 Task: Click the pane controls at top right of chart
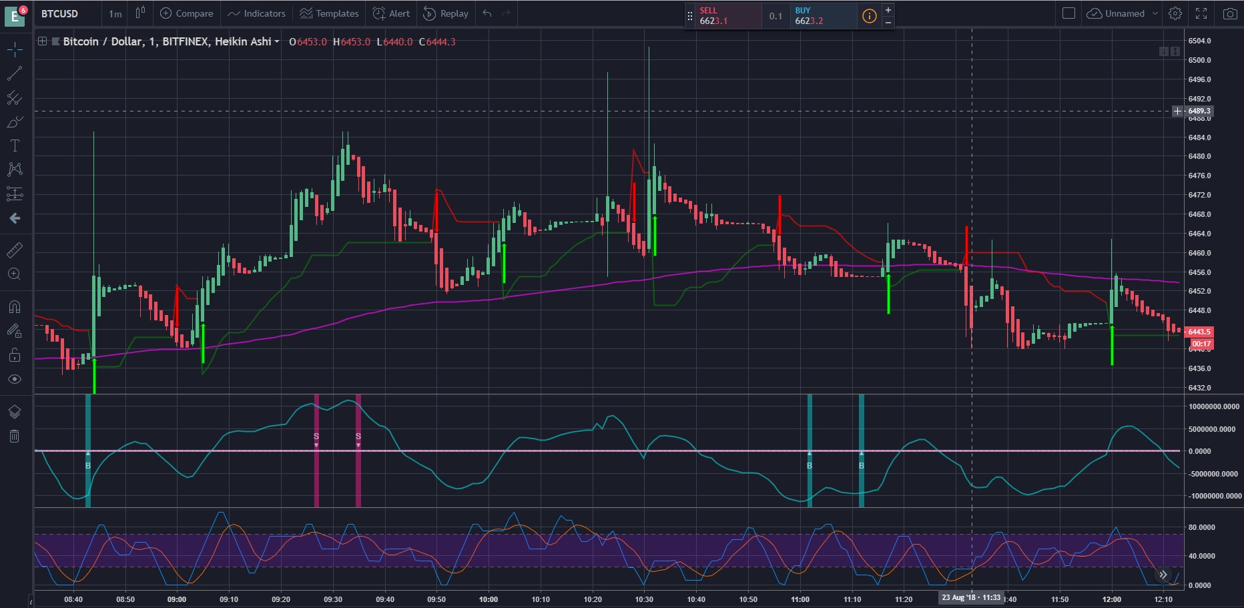pyautogui.click(x=1169, y=51)
